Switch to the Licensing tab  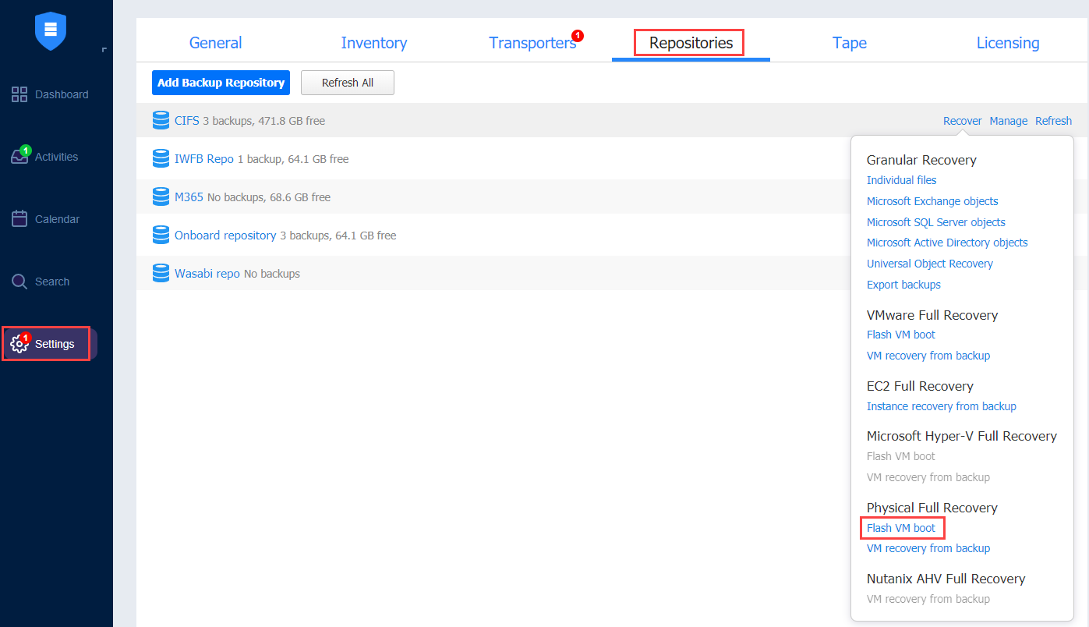(x=1008, y=43)
